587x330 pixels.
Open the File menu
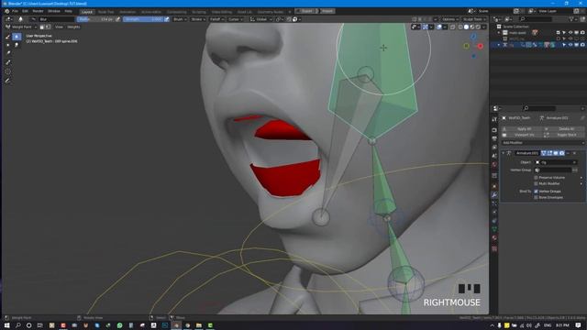15,11
